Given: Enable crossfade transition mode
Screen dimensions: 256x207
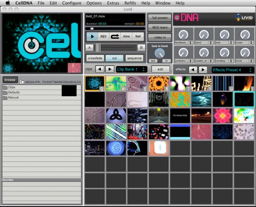Looking at the screenshot, I should coord(95,58).
